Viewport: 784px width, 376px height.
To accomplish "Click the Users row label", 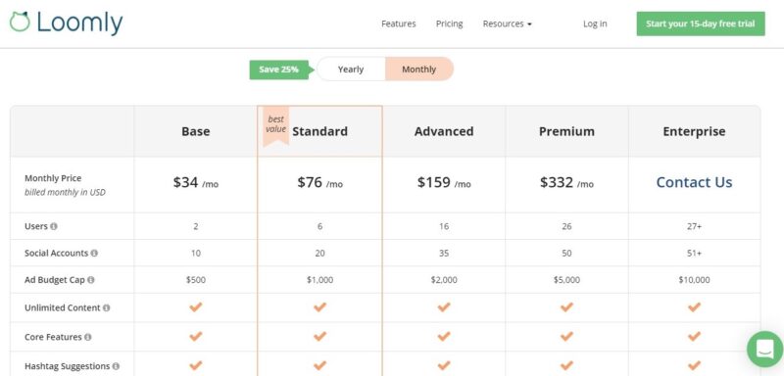I will point(36,226).
